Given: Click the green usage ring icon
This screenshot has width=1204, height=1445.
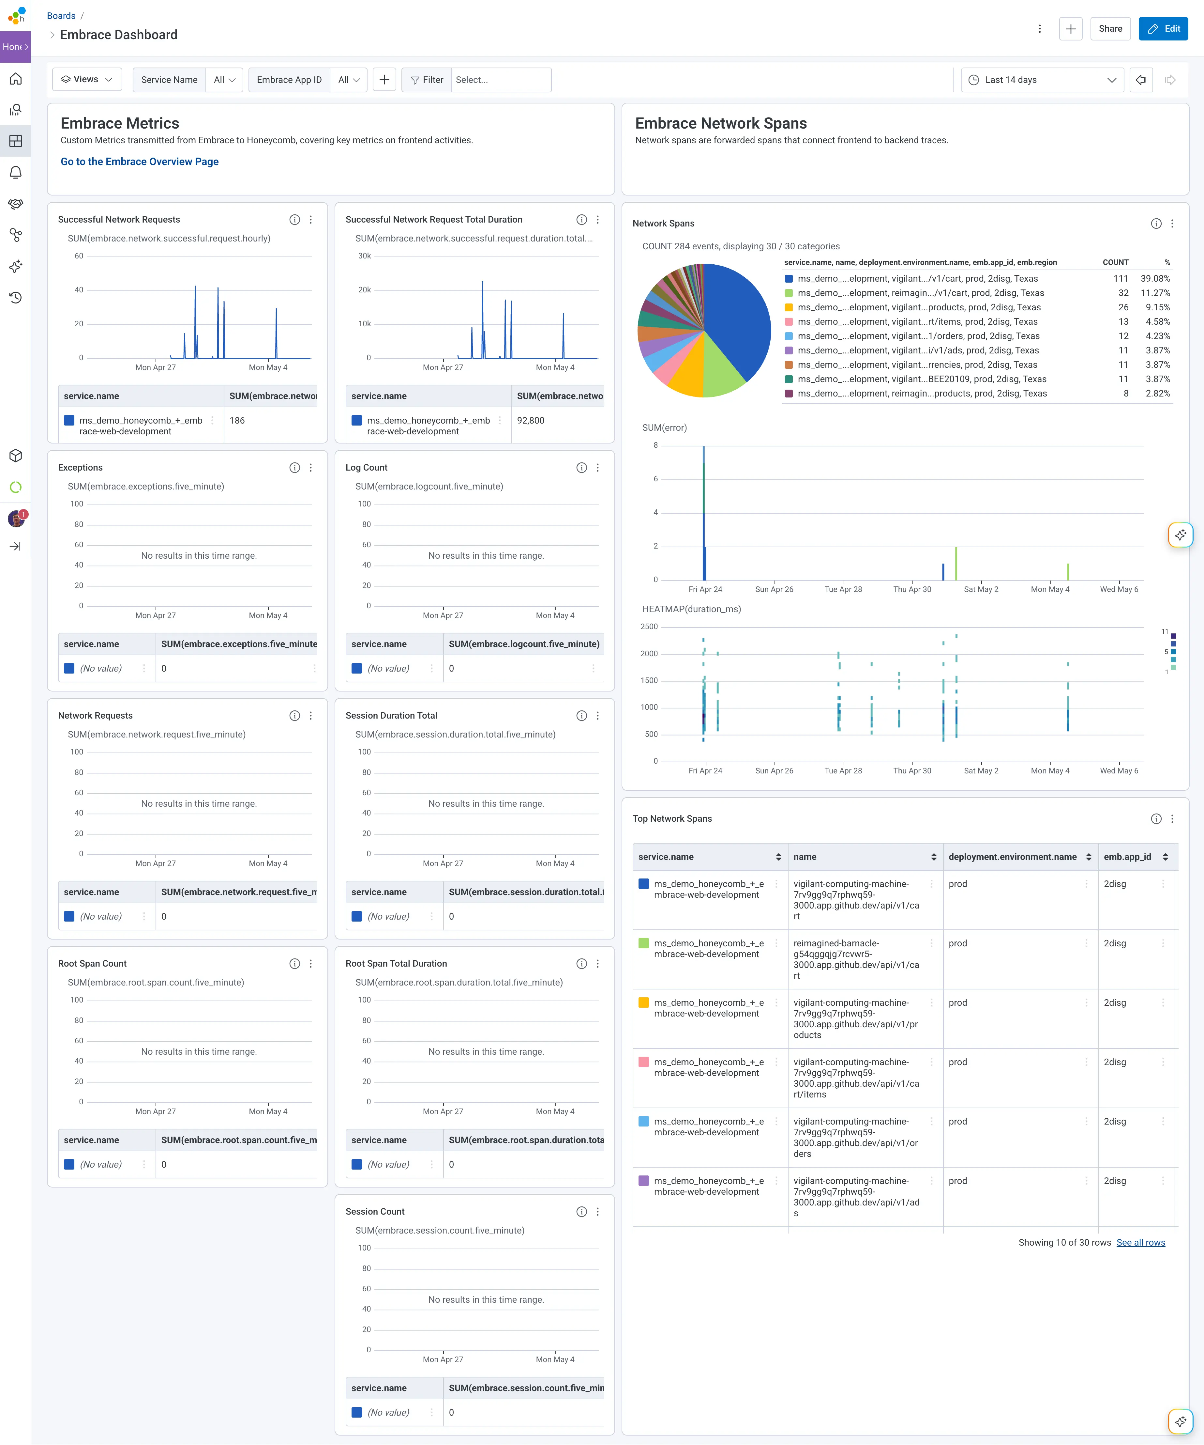Looking at the screenshot, I should click(15, 487).
